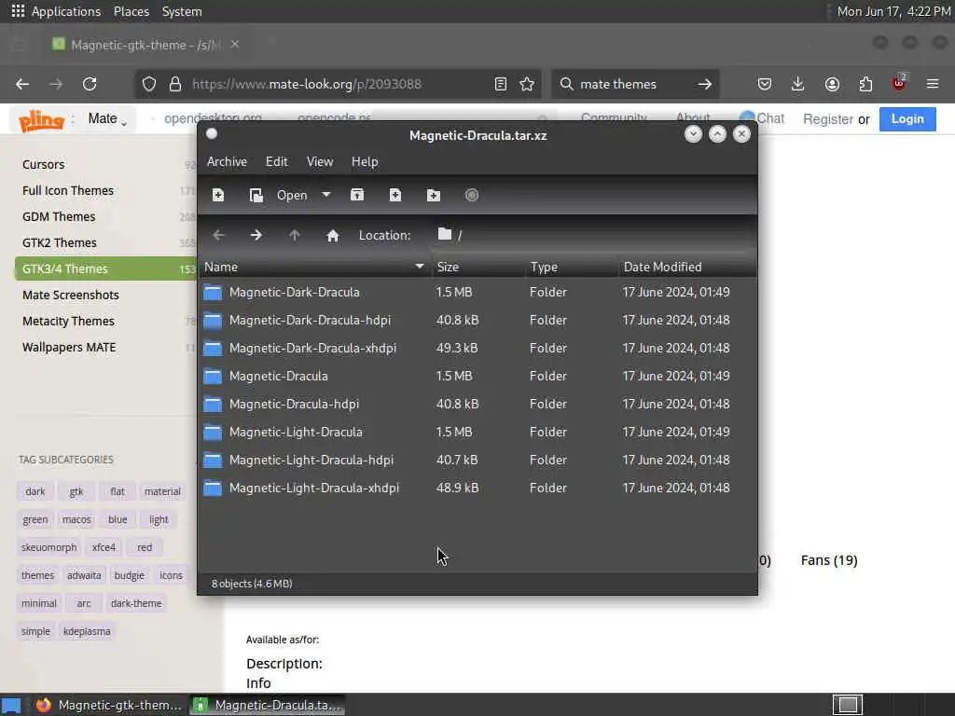The width and height of the screenshot is (955, 716).
Task: Click the show desktop icon in taskbar
Action: click(x=11, y=705)
